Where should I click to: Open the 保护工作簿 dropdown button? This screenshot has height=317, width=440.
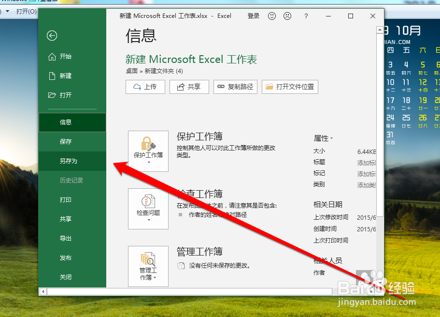[x=148, y=151]
